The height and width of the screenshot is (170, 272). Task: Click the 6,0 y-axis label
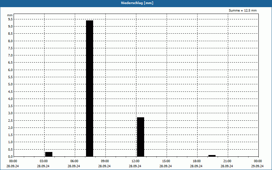click(x=10, y=70)
